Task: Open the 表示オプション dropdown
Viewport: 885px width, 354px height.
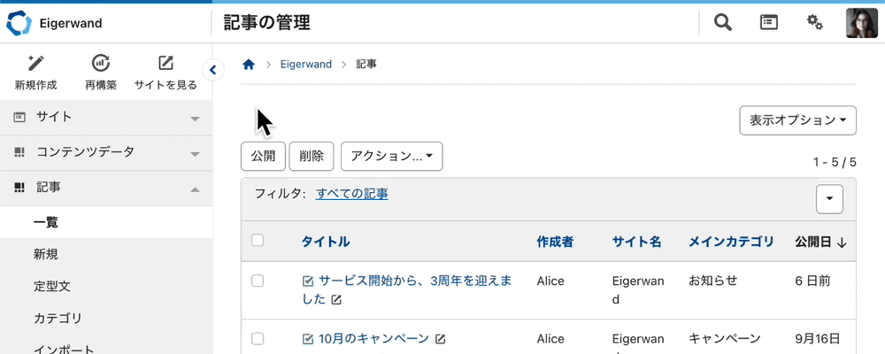Action: tap(797, 119)
